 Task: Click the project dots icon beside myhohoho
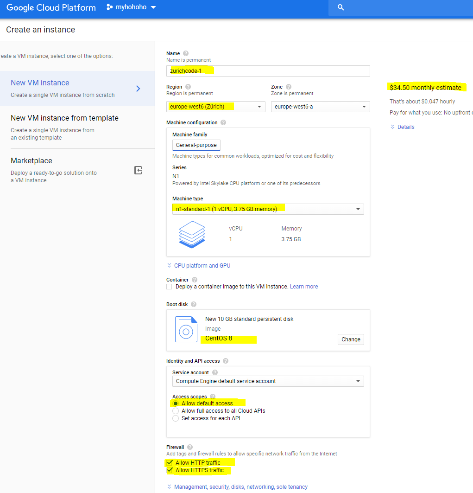click(109, 7)
